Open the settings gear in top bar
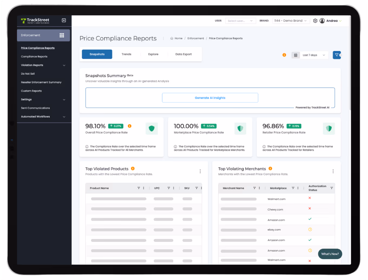 click(315, 21)
